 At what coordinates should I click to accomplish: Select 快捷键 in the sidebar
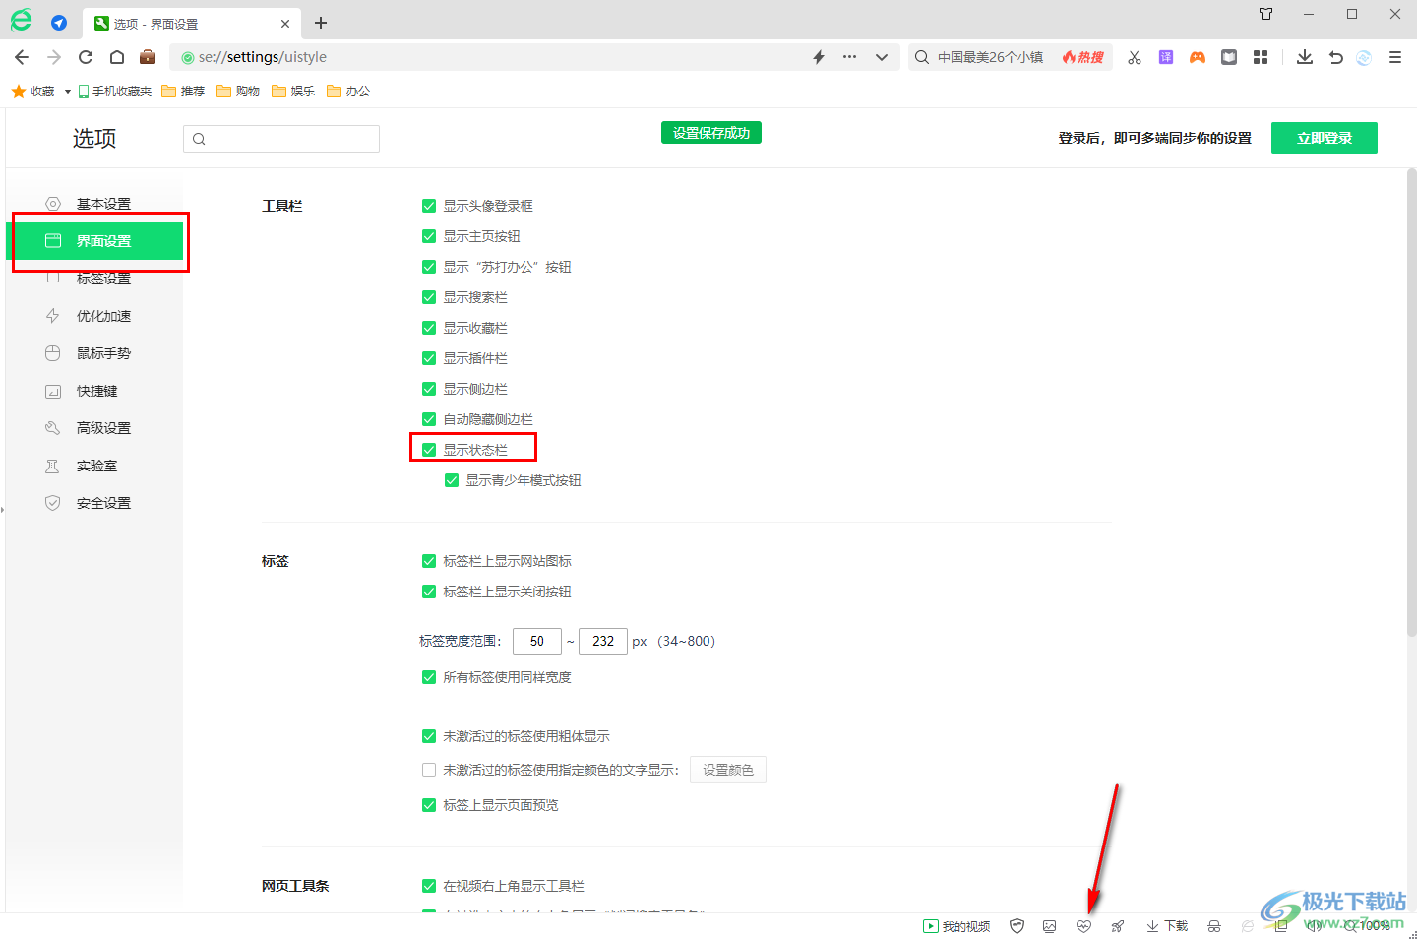[x=94, y=391]
